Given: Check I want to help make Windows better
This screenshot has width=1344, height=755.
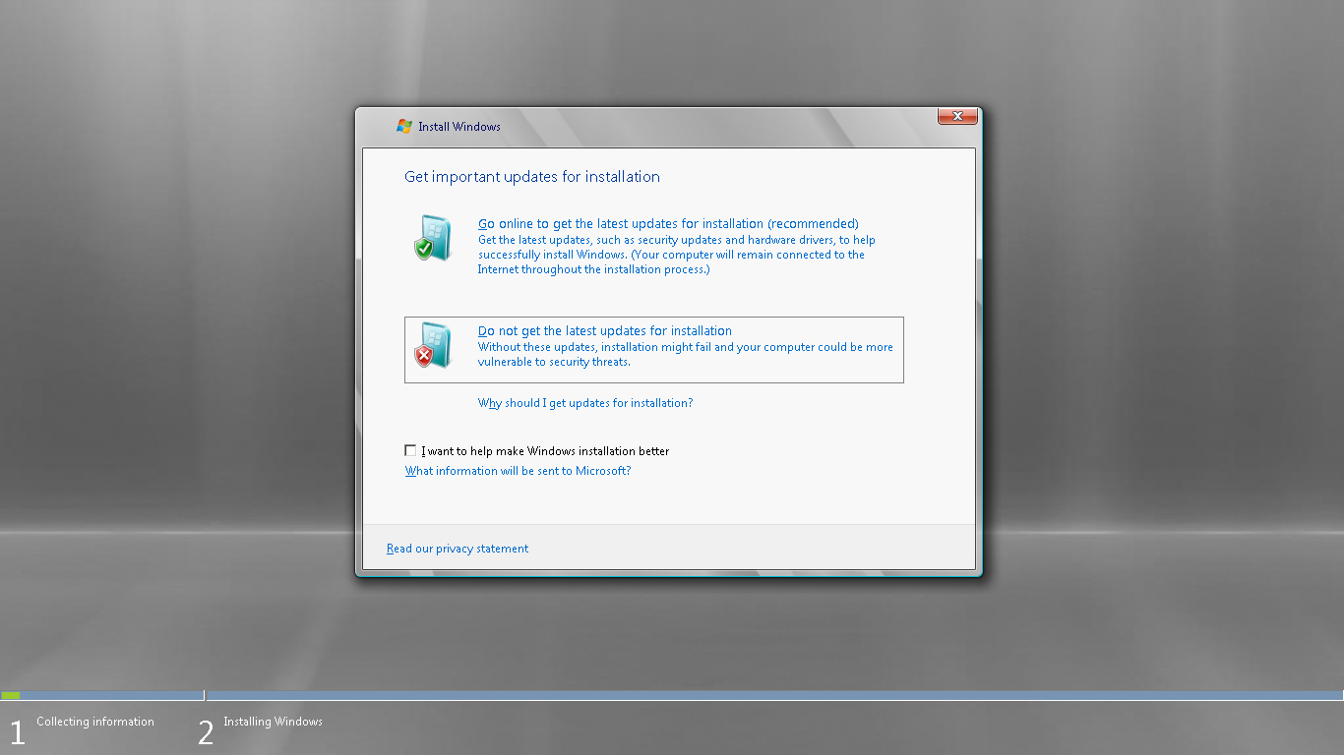Looking at the screenshot, I should pos(410,450).
